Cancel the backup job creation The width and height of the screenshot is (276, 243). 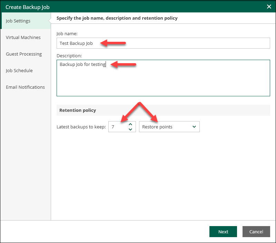tap(256, 232)
